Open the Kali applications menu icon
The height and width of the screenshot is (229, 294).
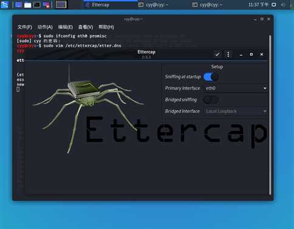[x=4, y=5]
